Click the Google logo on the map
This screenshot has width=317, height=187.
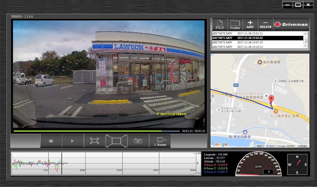click(220, 144)
